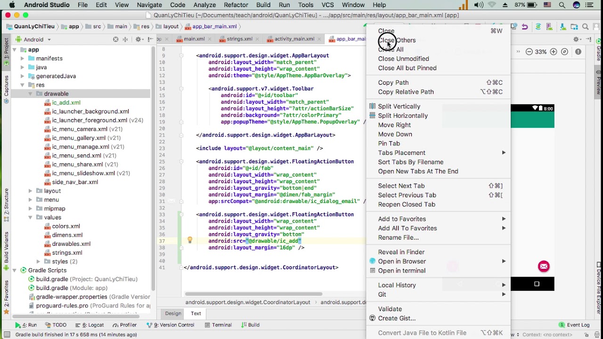This screenshot has width=603, height=339.
Task: Open the Gradle side tool window
Action: [x=599, y=50]
